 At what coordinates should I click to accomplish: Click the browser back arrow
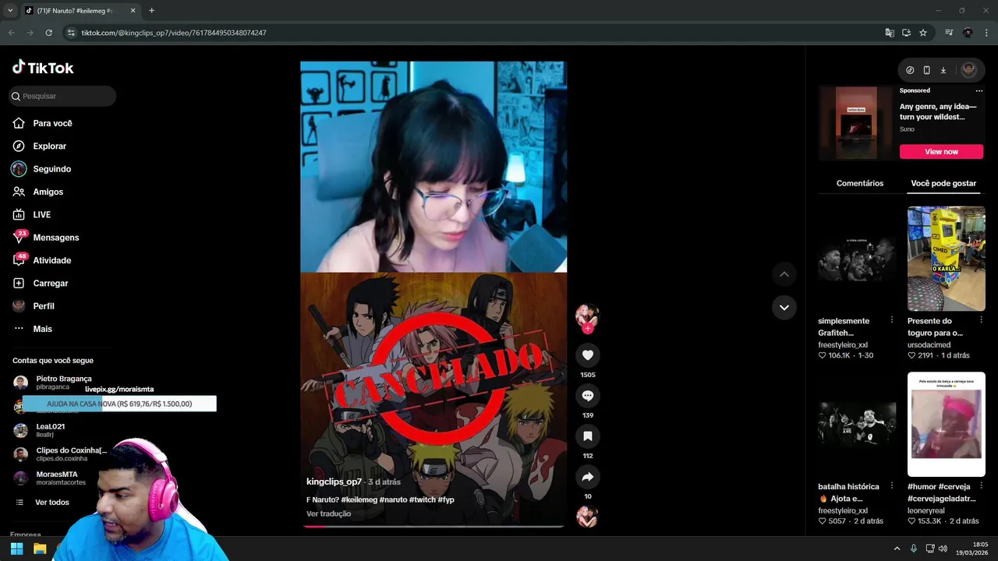[x=11, y=33]
